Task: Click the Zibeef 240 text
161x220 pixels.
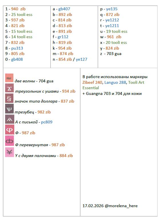Action: coord(92,82)
